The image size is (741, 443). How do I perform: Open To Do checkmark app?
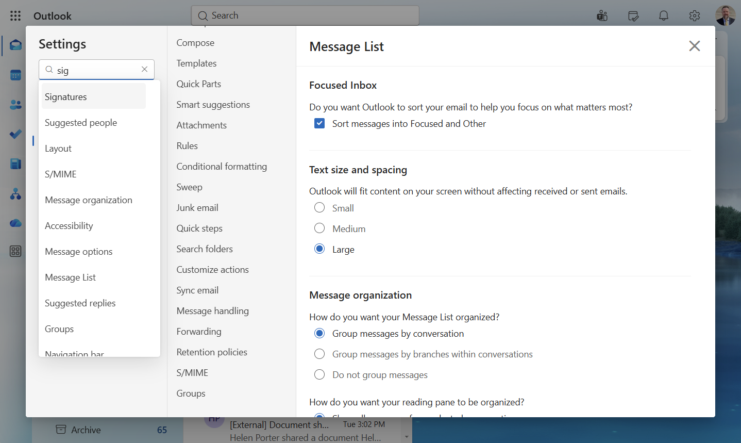15,134
